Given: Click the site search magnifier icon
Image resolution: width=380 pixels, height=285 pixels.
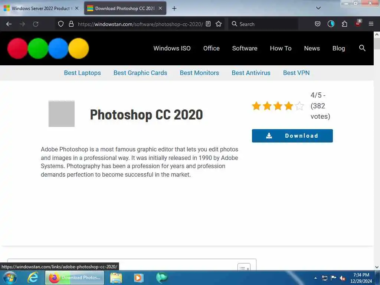Looking at the screenshot, I should pyautogui.click(x=362, y=48).
